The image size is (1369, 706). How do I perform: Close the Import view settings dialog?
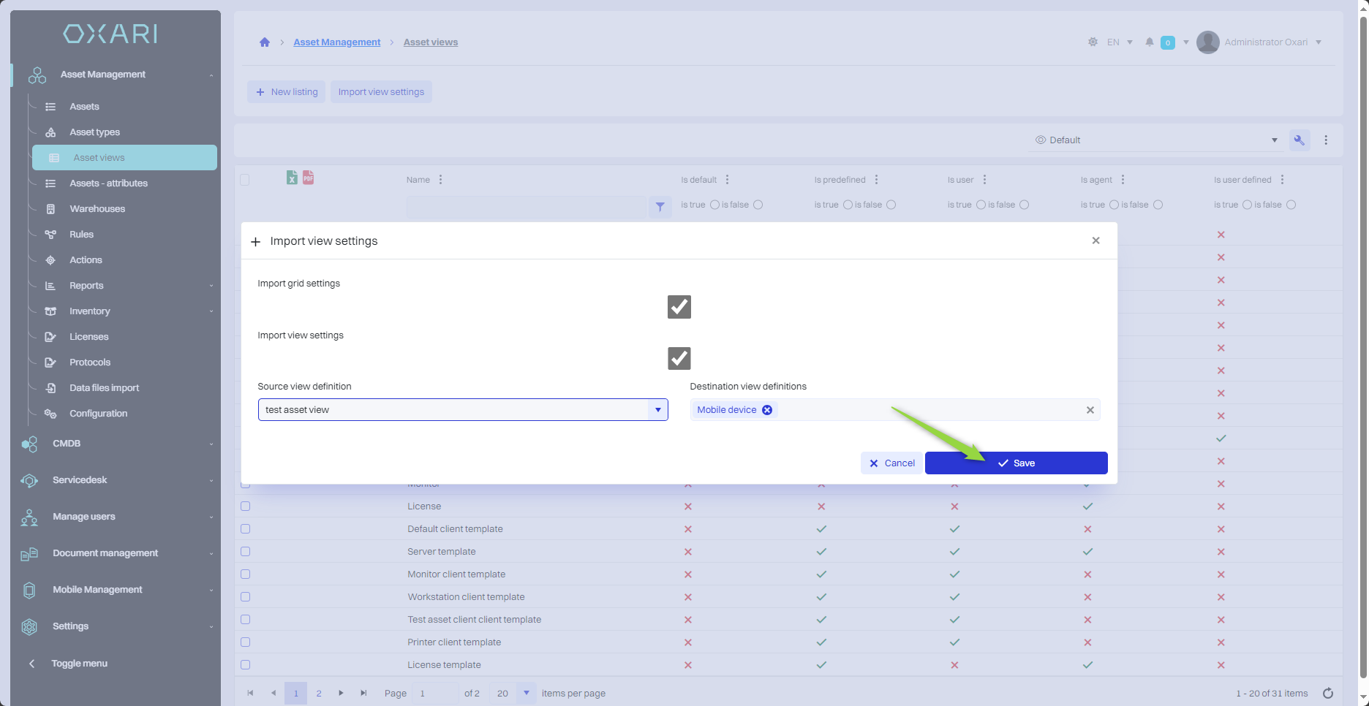pyautogui.click(x=1095, y=240)
